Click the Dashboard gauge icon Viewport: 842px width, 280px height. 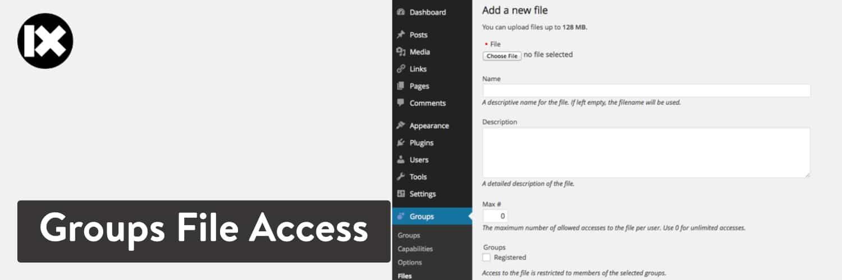pyautogui.click(x=401, y=12)
